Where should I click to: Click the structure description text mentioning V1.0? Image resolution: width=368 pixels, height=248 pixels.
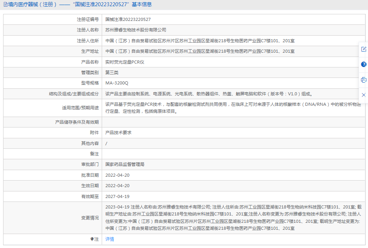point(209,94)
